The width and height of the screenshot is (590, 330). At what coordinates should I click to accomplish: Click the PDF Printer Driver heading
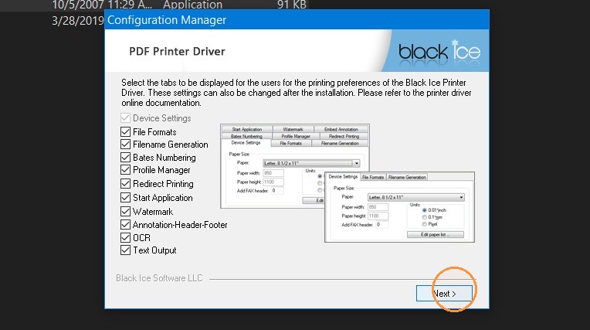point(177,51)
